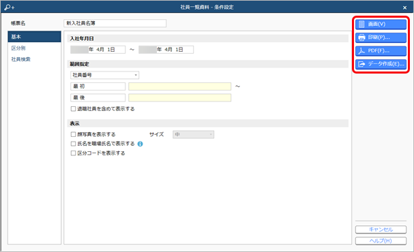Tick 区分コードを表示する checkbox
Screen dimensions: 414x252
click(x=74, y=153)
